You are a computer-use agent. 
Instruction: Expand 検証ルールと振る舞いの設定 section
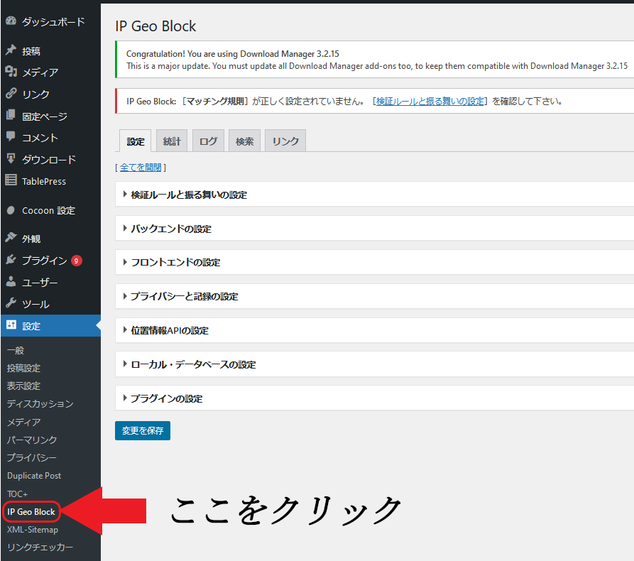[374, 195]
